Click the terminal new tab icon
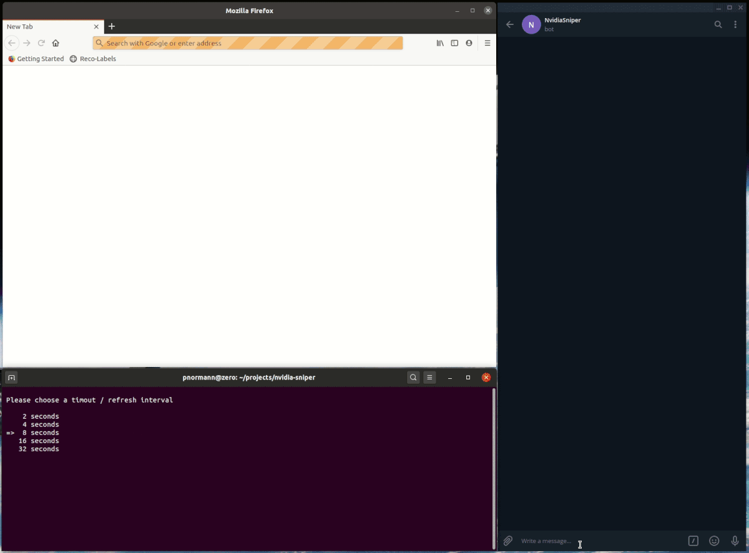The width and height of the screenshot is (749, 553). [11, 378]
